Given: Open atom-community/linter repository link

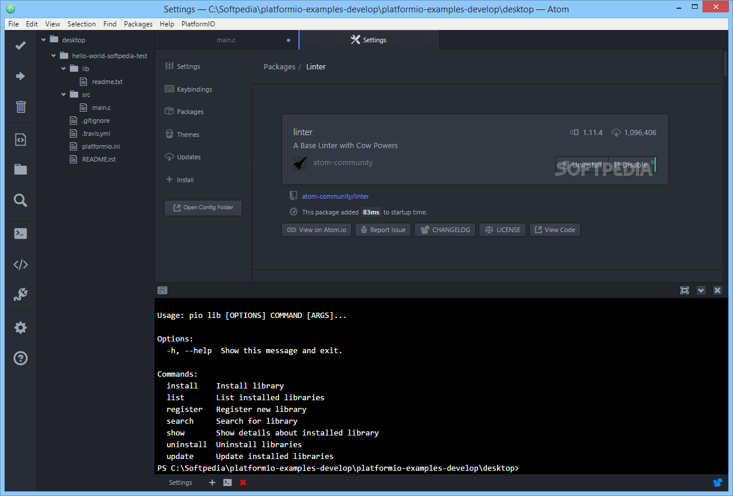Looking at the screenshot, I should coord(335,196).
